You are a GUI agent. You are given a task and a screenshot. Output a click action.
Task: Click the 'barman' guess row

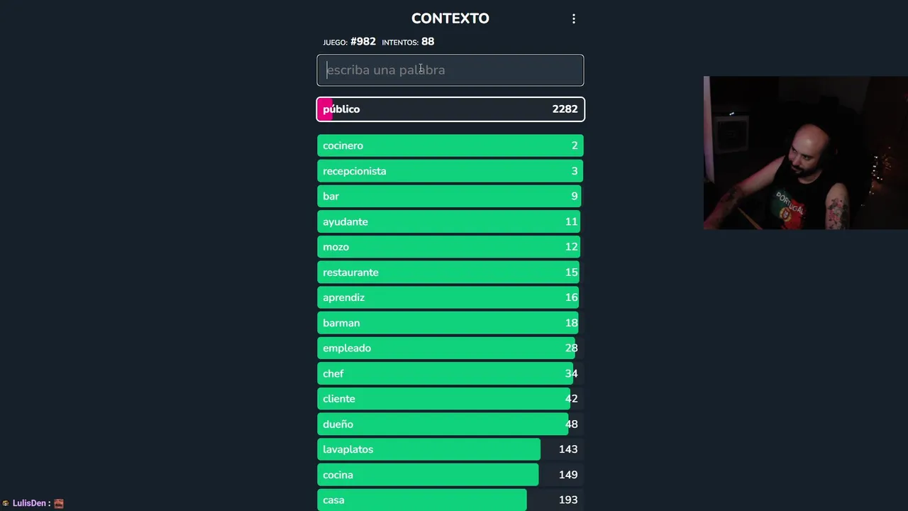[x=450, y=323]
